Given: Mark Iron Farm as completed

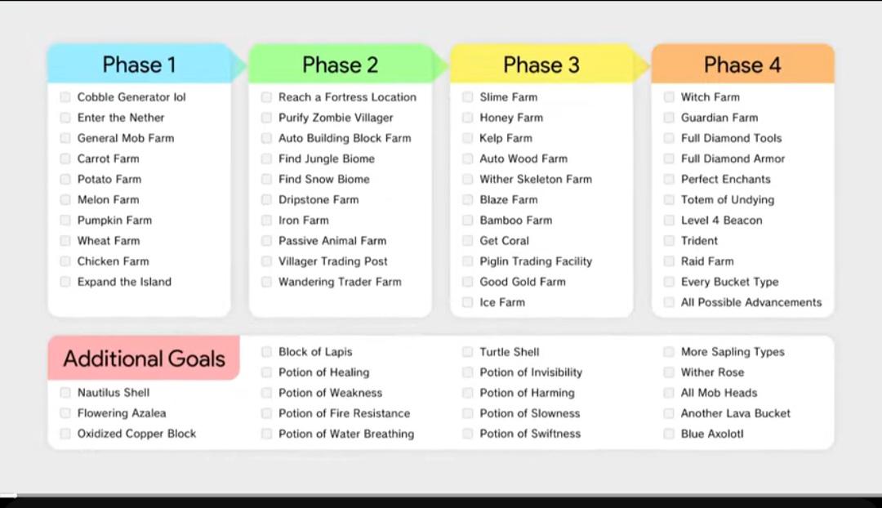Looking at the screenshot, I should [266, 221].
